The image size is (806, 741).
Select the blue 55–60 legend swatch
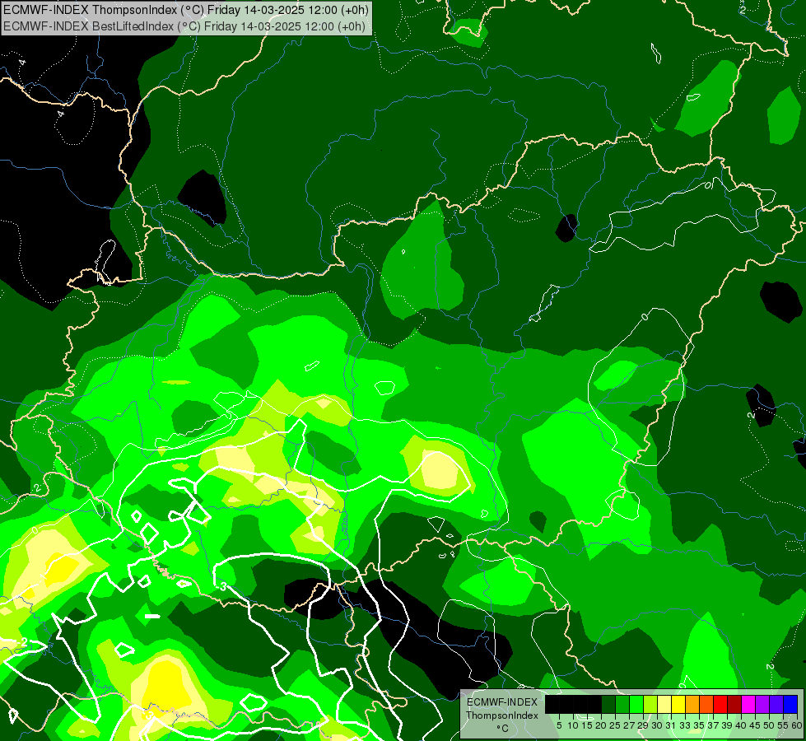pos(790,704)
